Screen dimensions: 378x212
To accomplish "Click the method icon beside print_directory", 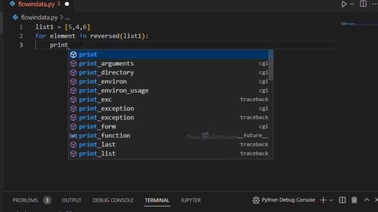I will (x=73, y=72).
